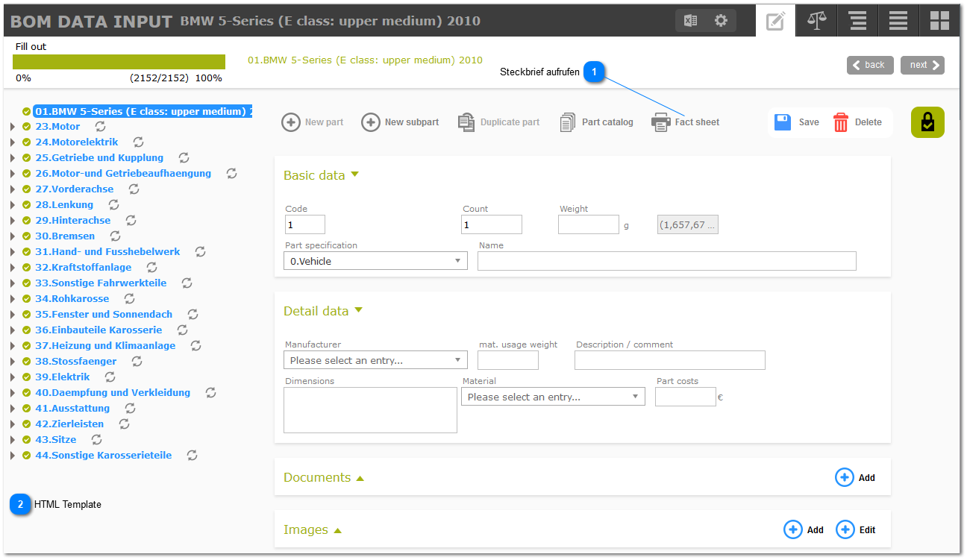Viewport: 967px width, 560px height.
Task: Open the plain list view tab
Action: (x=898, y=21)
